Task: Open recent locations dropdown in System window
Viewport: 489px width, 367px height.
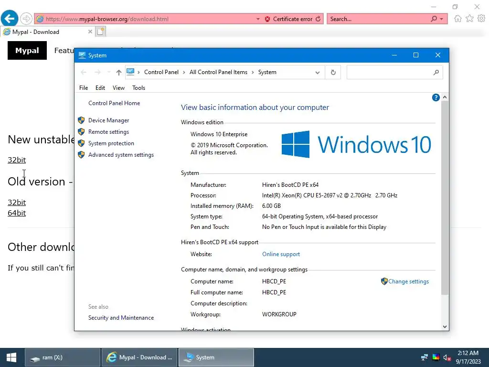Action: pyautogui.click(x=108, y=73)
